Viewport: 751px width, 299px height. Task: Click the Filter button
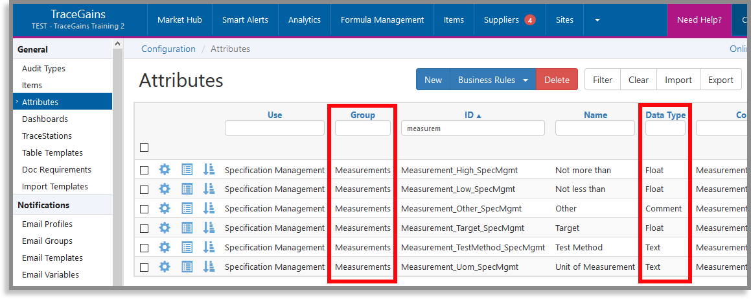point(603,80)
